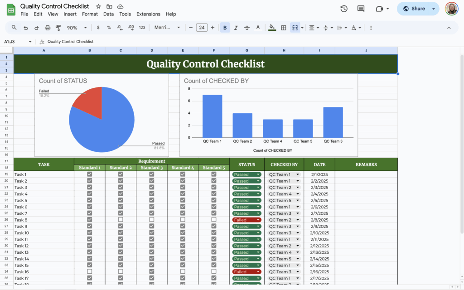Click the format as currency icon
This screenshot has height=290, width=464.
click(x=97, y=28)
